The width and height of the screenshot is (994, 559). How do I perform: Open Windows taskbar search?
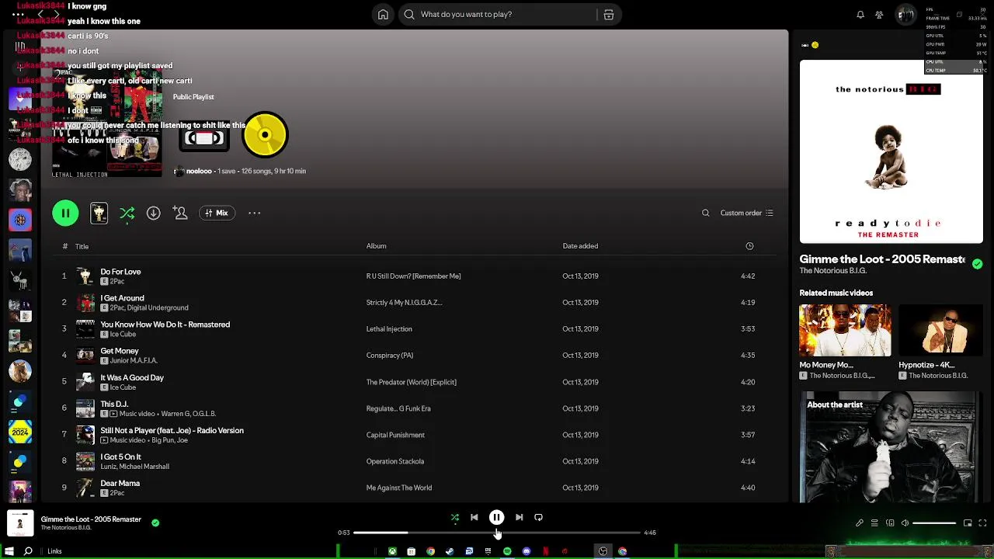(x=28, y=551)
